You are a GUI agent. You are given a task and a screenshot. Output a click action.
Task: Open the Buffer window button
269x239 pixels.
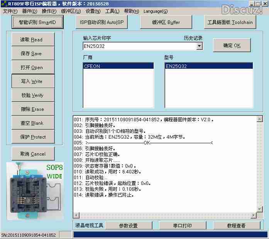coord(166,22)
